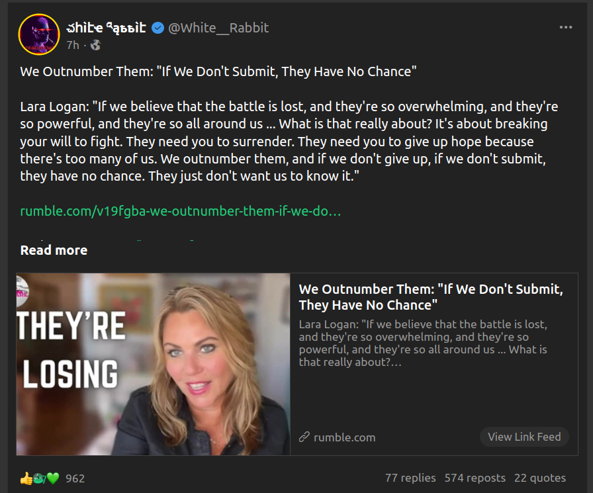Click the globe post visibility icon
593x493 pixels.
[x=95, y=45]
